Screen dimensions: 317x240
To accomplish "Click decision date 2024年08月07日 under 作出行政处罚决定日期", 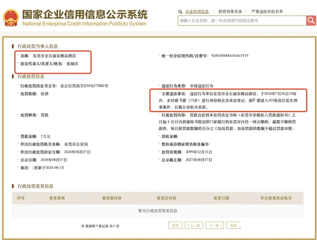I will 77,152.
